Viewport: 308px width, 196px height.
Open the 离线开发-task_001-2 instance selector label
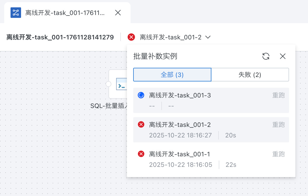[x=171, y=37]
